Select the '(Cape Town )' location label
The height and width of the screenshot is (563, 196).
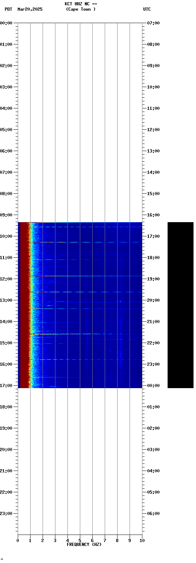click(x=81, y=9)
